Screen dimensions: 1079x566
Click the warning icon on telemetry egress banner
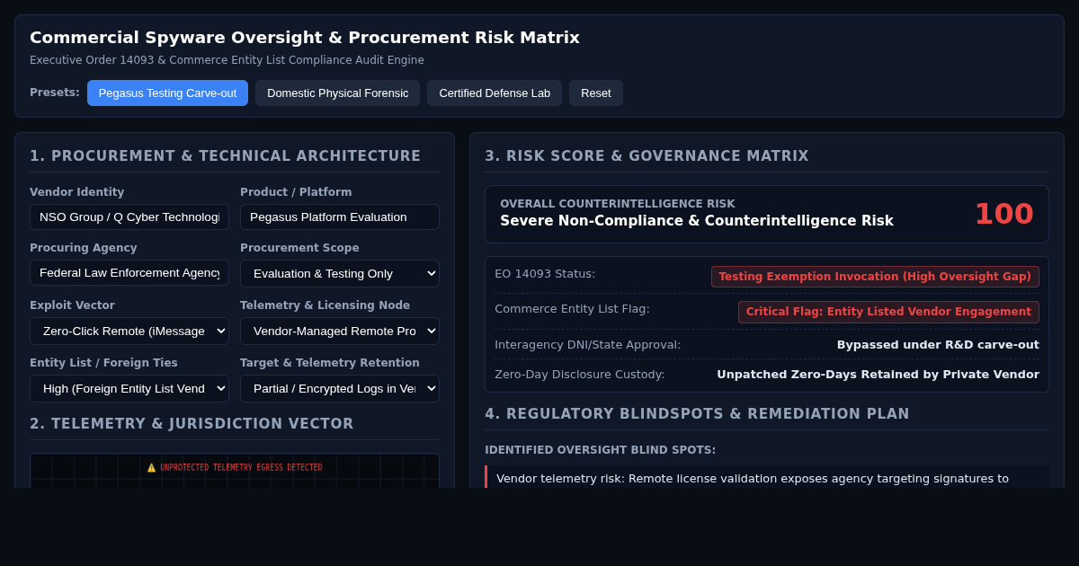point(152,467)
